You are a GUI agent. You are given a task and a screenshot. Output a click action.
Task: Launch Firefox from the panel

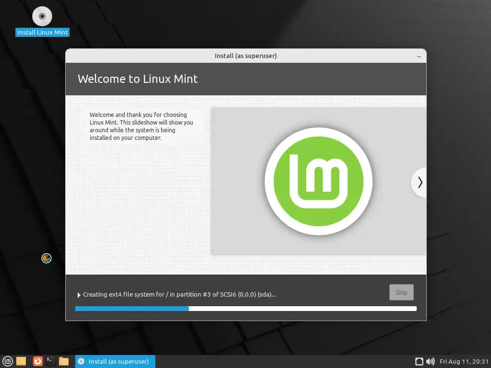pyautogui.click(x=37, y=361)
